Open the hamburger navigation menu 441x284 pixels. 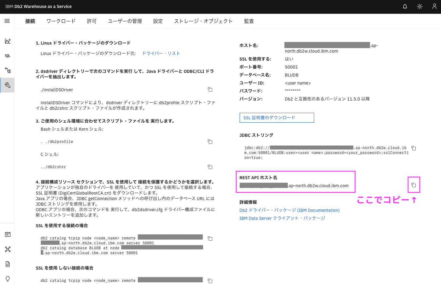click(x=7, y=21)
